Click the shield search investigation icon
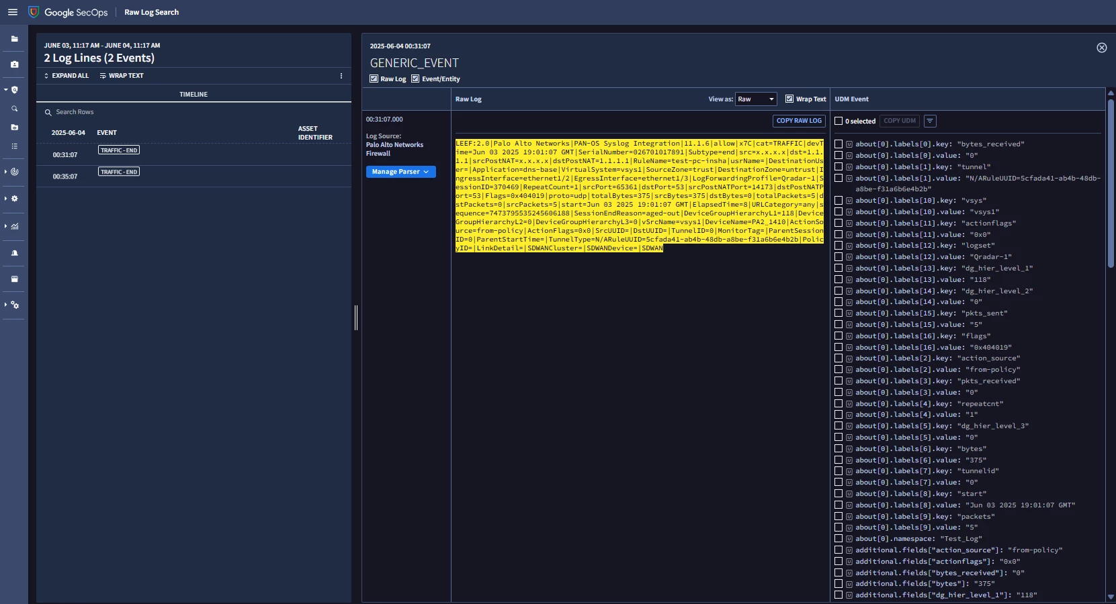Screen dimensions: 1116x604 (x=15, y=90)
